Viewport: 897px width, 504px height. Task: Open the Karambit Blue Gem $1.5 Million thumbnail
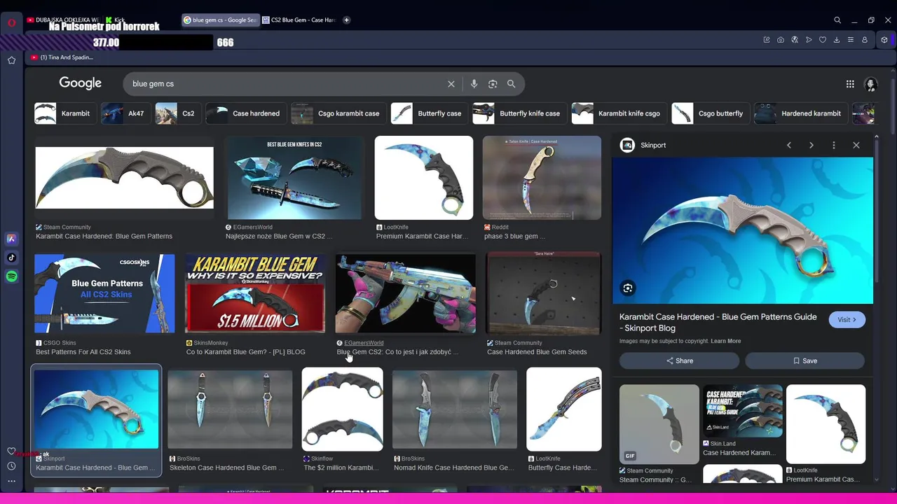(x=255, y=293)
